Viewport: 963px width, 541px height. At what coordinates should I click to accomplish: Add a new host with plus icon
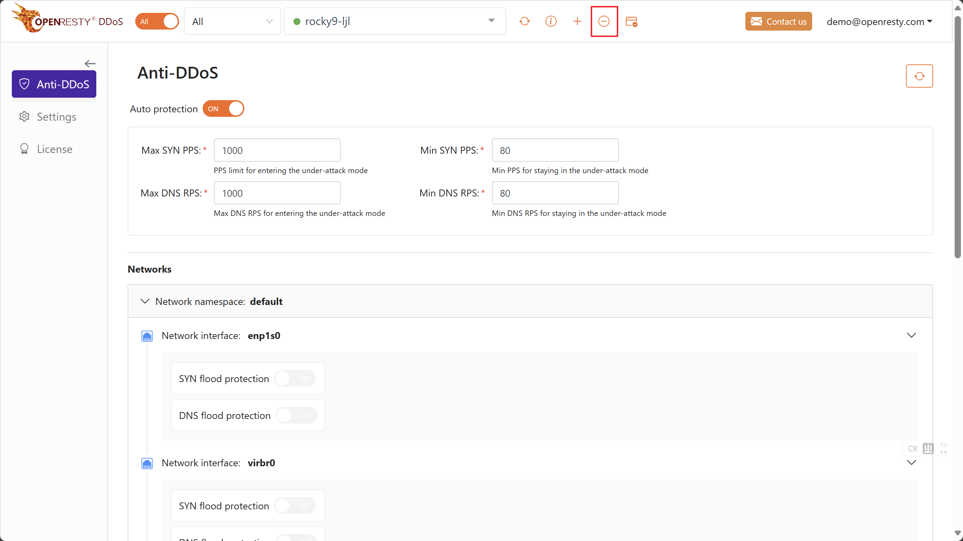coord(577,21)
